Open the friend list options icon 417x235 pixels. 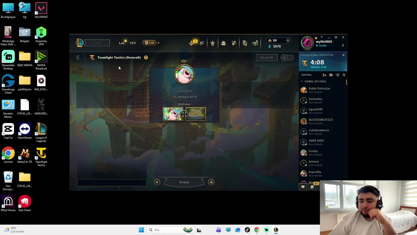pos(338,75)
